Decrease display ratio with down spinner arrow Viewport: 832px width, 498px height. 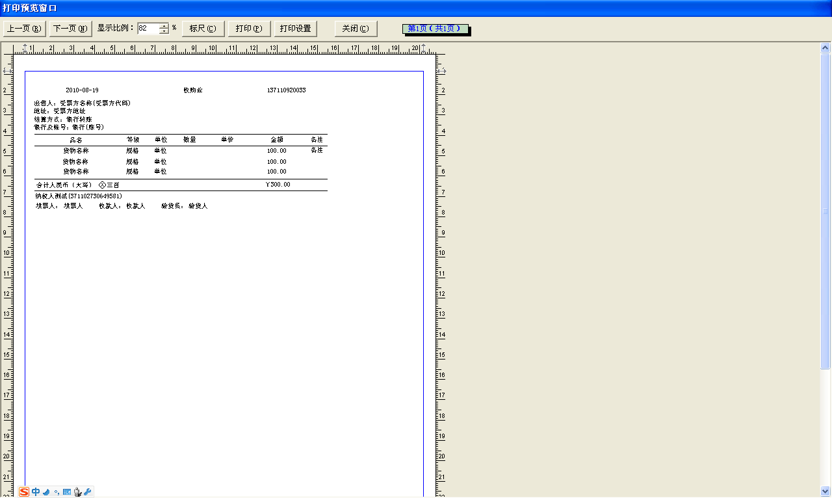click(164, 31)
